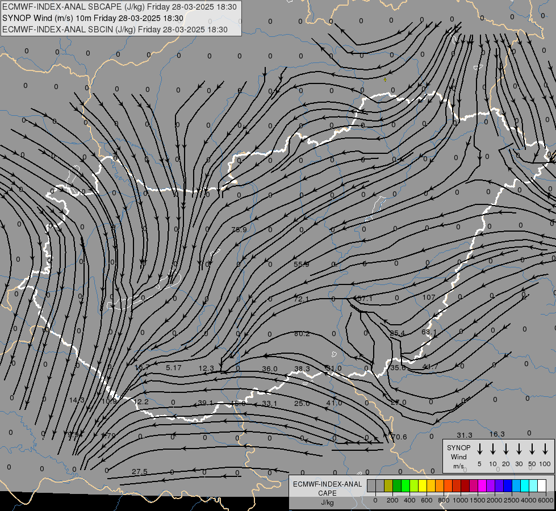Click the 33.1 CAPE value on the map

(x=270, y=404)
